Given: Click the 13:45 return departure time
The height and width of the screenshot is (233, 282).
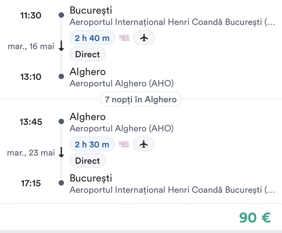Looking at the screenshot, I should 31,122.
